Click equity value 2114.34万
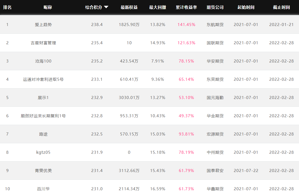Image resolution: width=299 pixels, height=195 pixels. pos(129,189)
